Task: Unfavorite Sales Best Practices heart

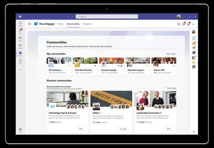Action: pos(95,66)
